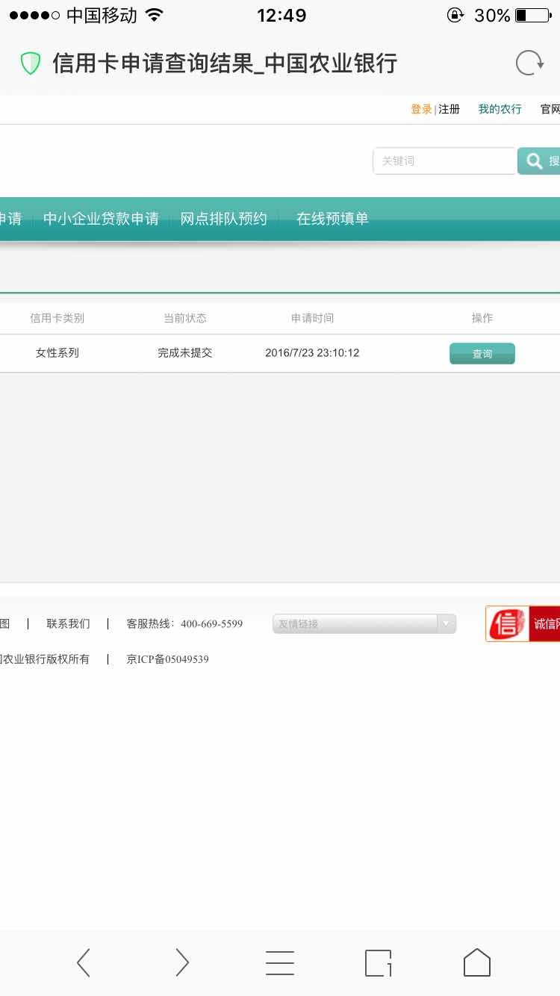Screen dimensions: 560x996
Task: Select the 女性系列 card type cell
Action: pyautogui.click(x=57, y=352)
